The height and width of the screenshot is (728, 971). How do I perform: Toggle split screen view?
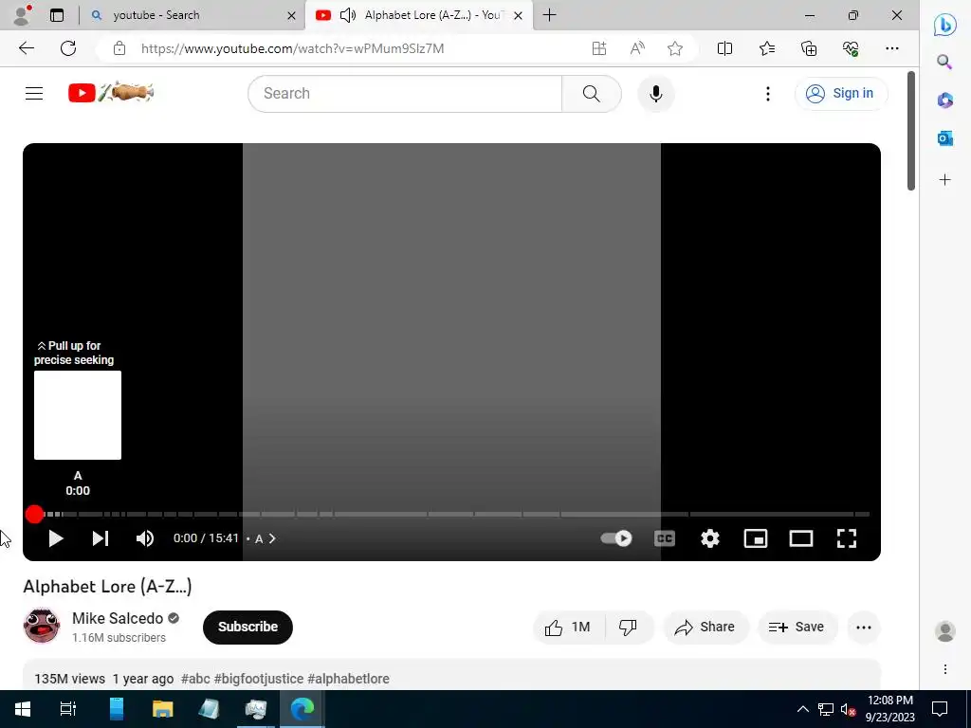coord(724,48)
